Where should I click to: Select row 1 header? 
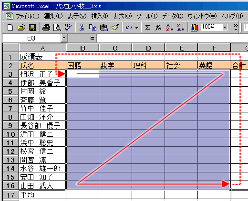pyautogui.click(x=10, y=57)
